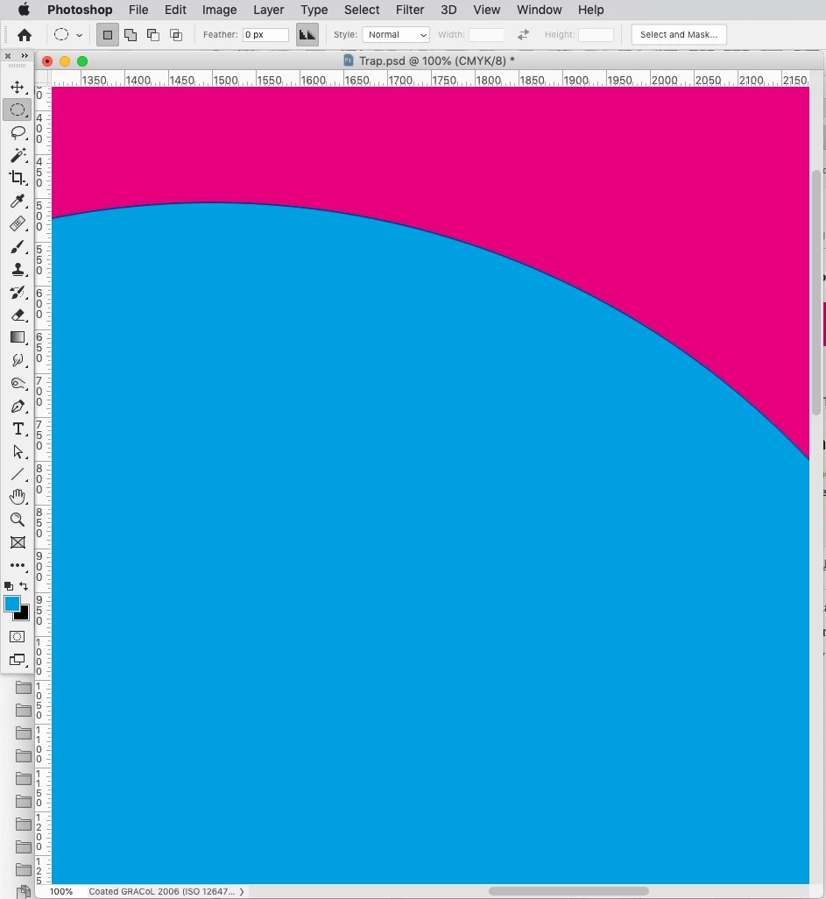The width and height of the screenshot is (826, 899).
Task: Select the Move tool
Action: (x=18, y=87)
